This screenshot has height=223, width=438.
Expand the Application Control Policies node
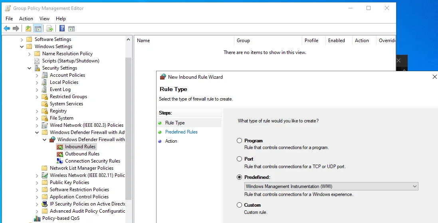(37, 197)
